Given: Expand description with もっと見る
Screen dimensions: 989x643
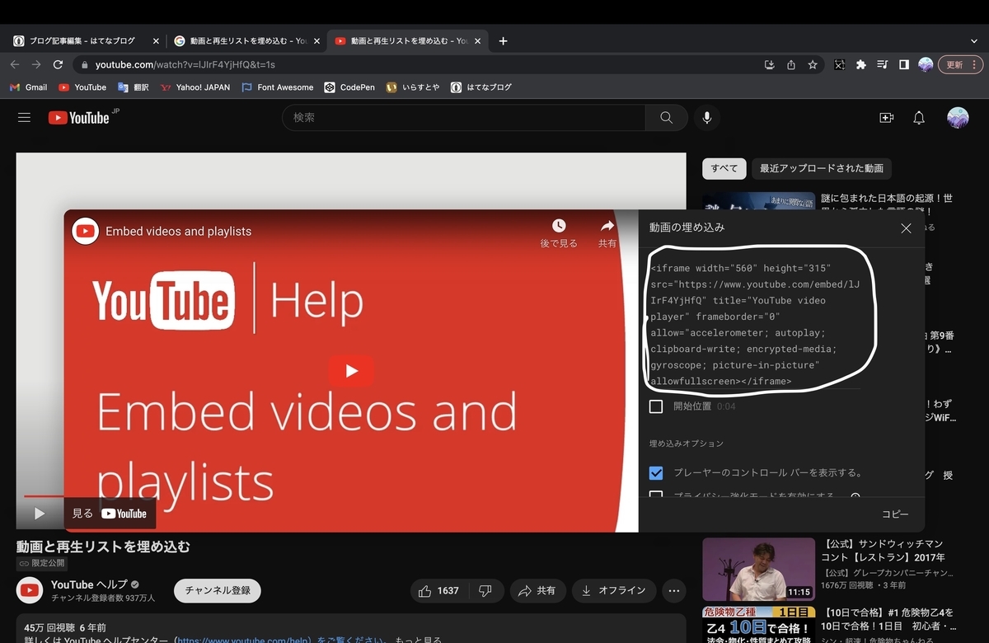Looking at the screenshot, I should pos(418,640).
